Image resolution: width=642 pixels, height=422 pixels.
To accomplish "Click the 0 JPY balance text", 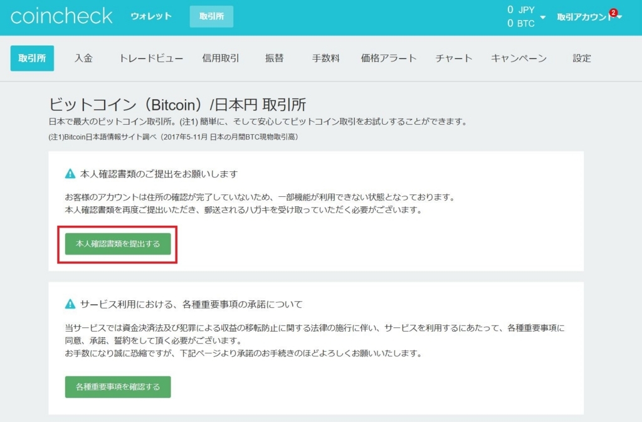I will click(521, 9).
